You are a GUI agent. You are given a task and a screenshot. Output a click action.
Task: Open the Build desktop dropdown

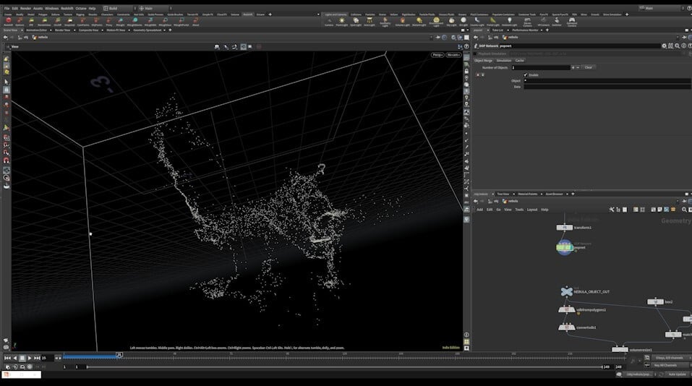117,8
